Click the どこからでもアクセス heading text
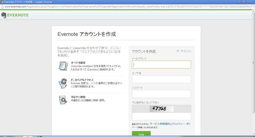The width and height of the screenshot is (255, 137). (x=82, y=80)
